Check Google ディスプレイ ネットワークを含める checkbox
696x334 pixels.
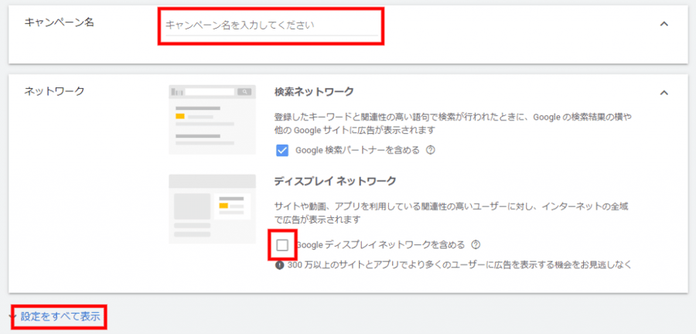point(282,244)
